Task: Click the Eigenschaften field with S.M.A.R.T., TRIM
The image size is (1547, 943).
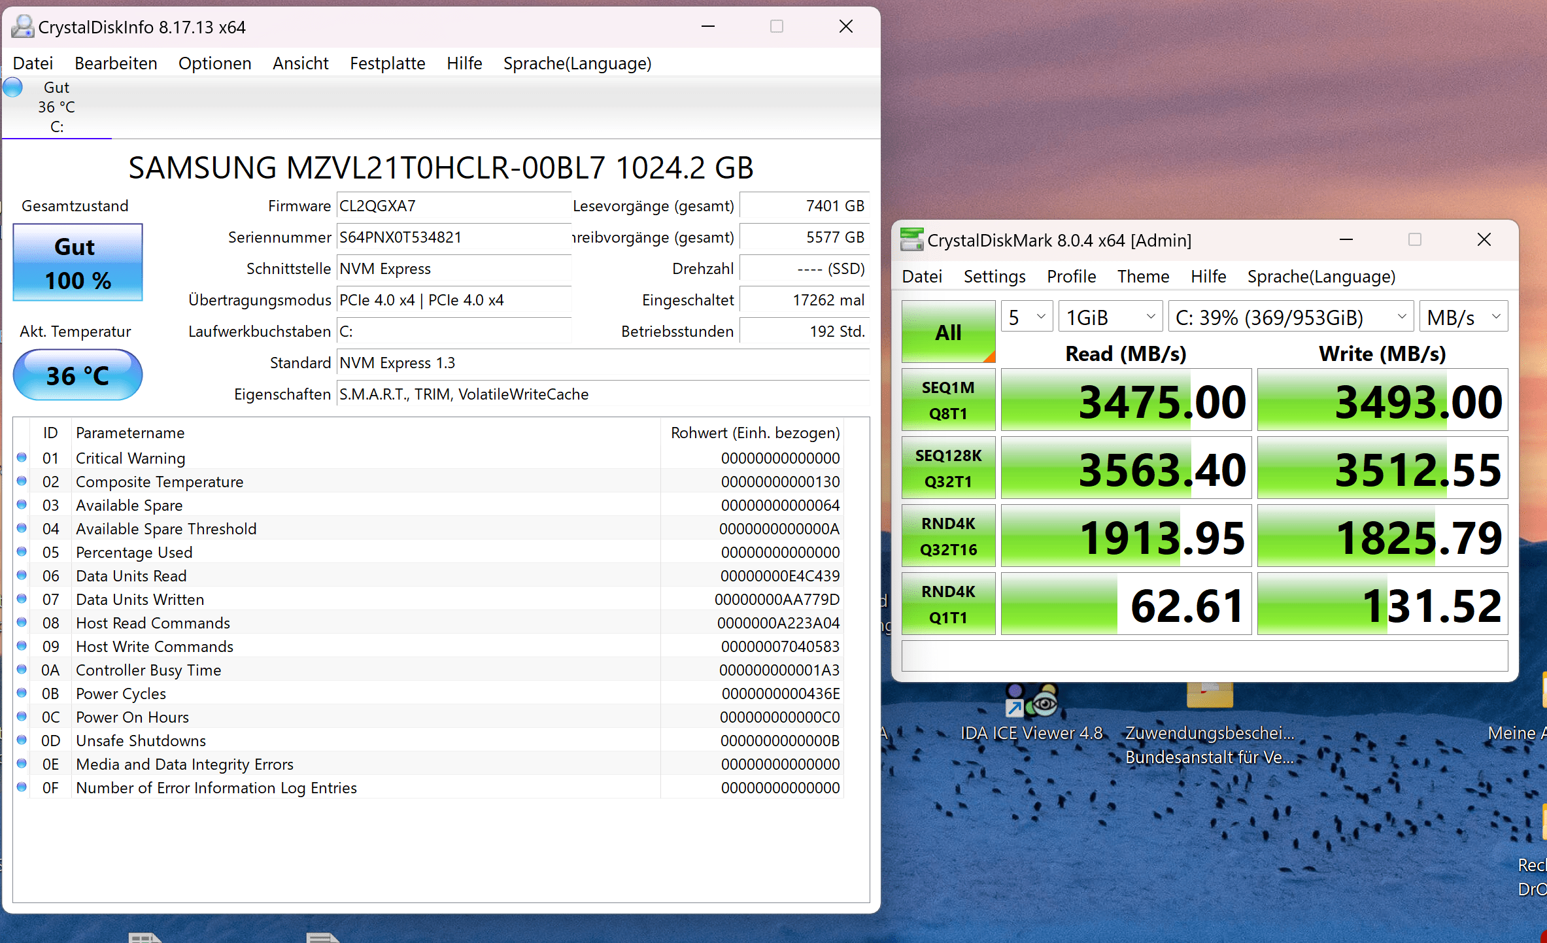Action: (603, 394)
